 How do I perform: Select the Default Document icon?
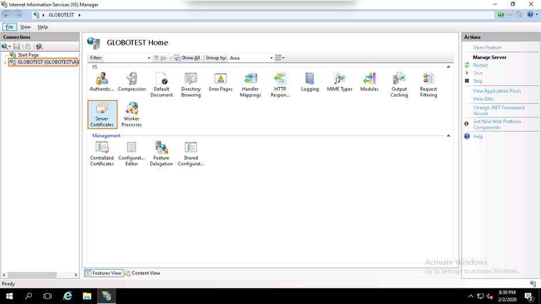(161, 85)
